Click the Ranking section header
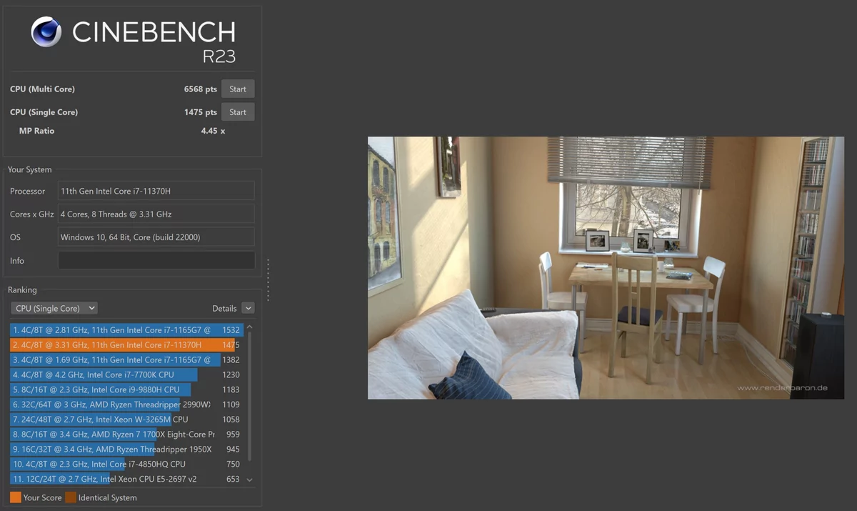The width and height of the screenshot is (857, 511). tap(22, 290)
